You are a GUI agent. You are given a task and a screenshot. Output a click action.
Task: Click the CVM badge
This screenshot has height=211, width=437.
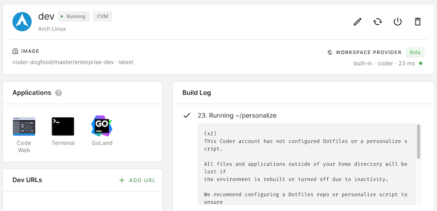(x=102, y=16)
